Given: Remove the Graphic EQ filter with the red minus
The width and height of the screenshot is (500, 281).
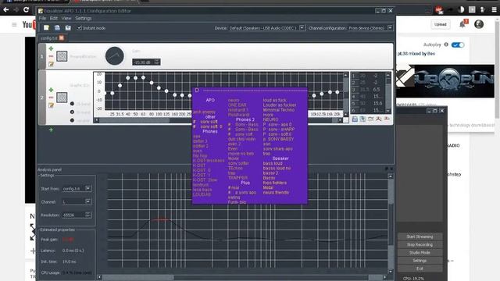Looking at the screenshot, I should [x=51, y=97].
